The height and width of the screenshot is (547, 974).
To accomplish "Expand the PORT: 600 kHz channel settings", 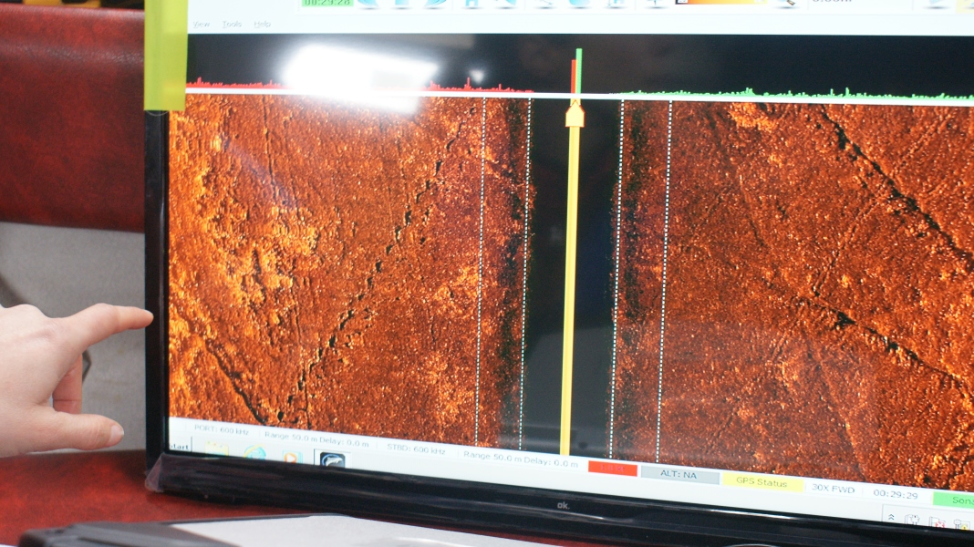I will [220, 428].
